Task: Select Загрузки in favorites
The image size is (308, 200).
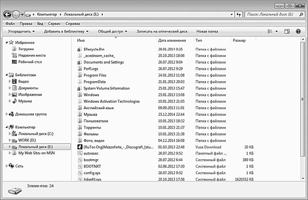Action: pos(26,49)
